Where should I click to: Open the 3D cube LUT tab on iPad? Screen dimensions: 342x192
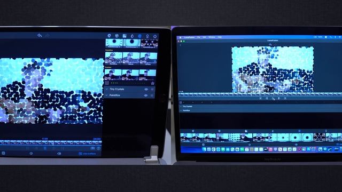pyautogui.click(x=116, y=36)
